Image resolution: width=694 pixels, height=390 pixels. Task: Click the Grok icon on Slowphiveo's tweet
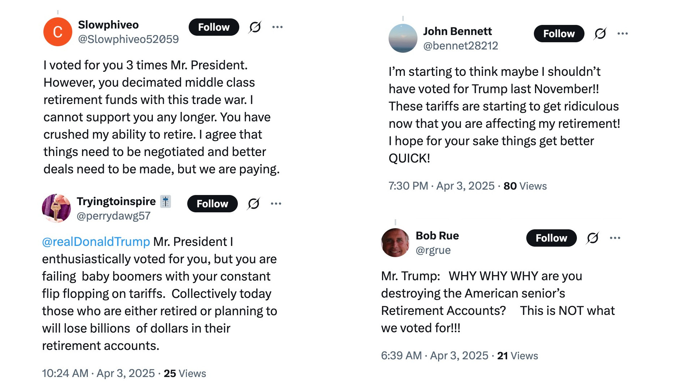(255, 27)
